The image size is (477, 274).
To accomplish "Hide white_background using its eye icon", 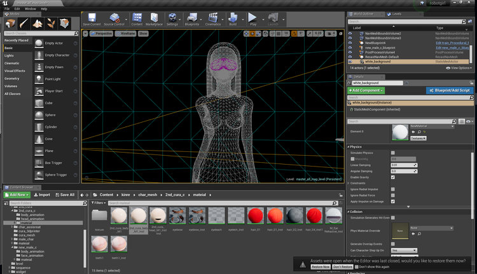I will point(350,62).
